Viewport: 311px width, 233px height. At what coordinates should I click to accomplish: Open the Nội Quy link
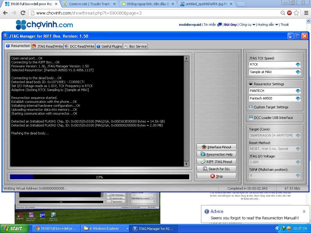click(x=231, y=25)
